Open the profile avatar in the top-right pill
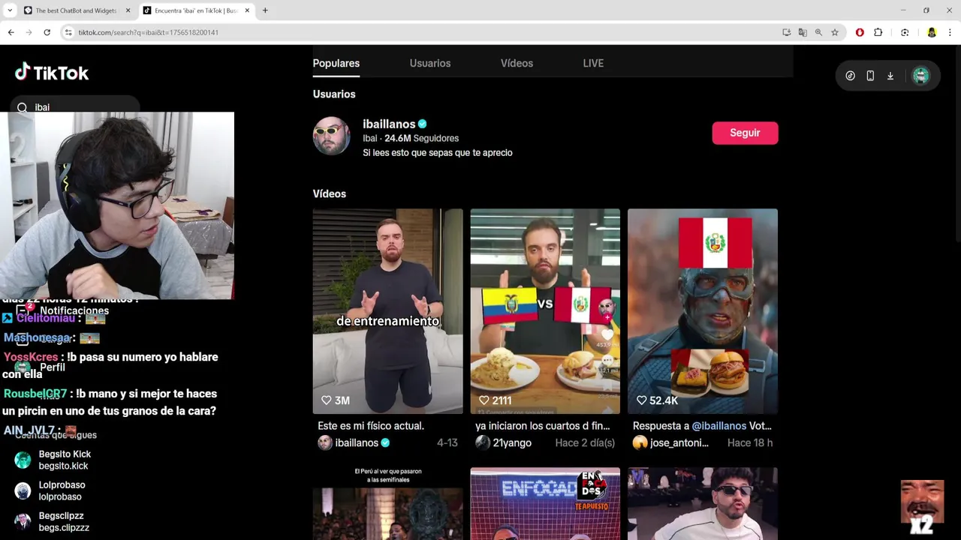This screenshot has width=961, height=540. [x=920, y=76]
